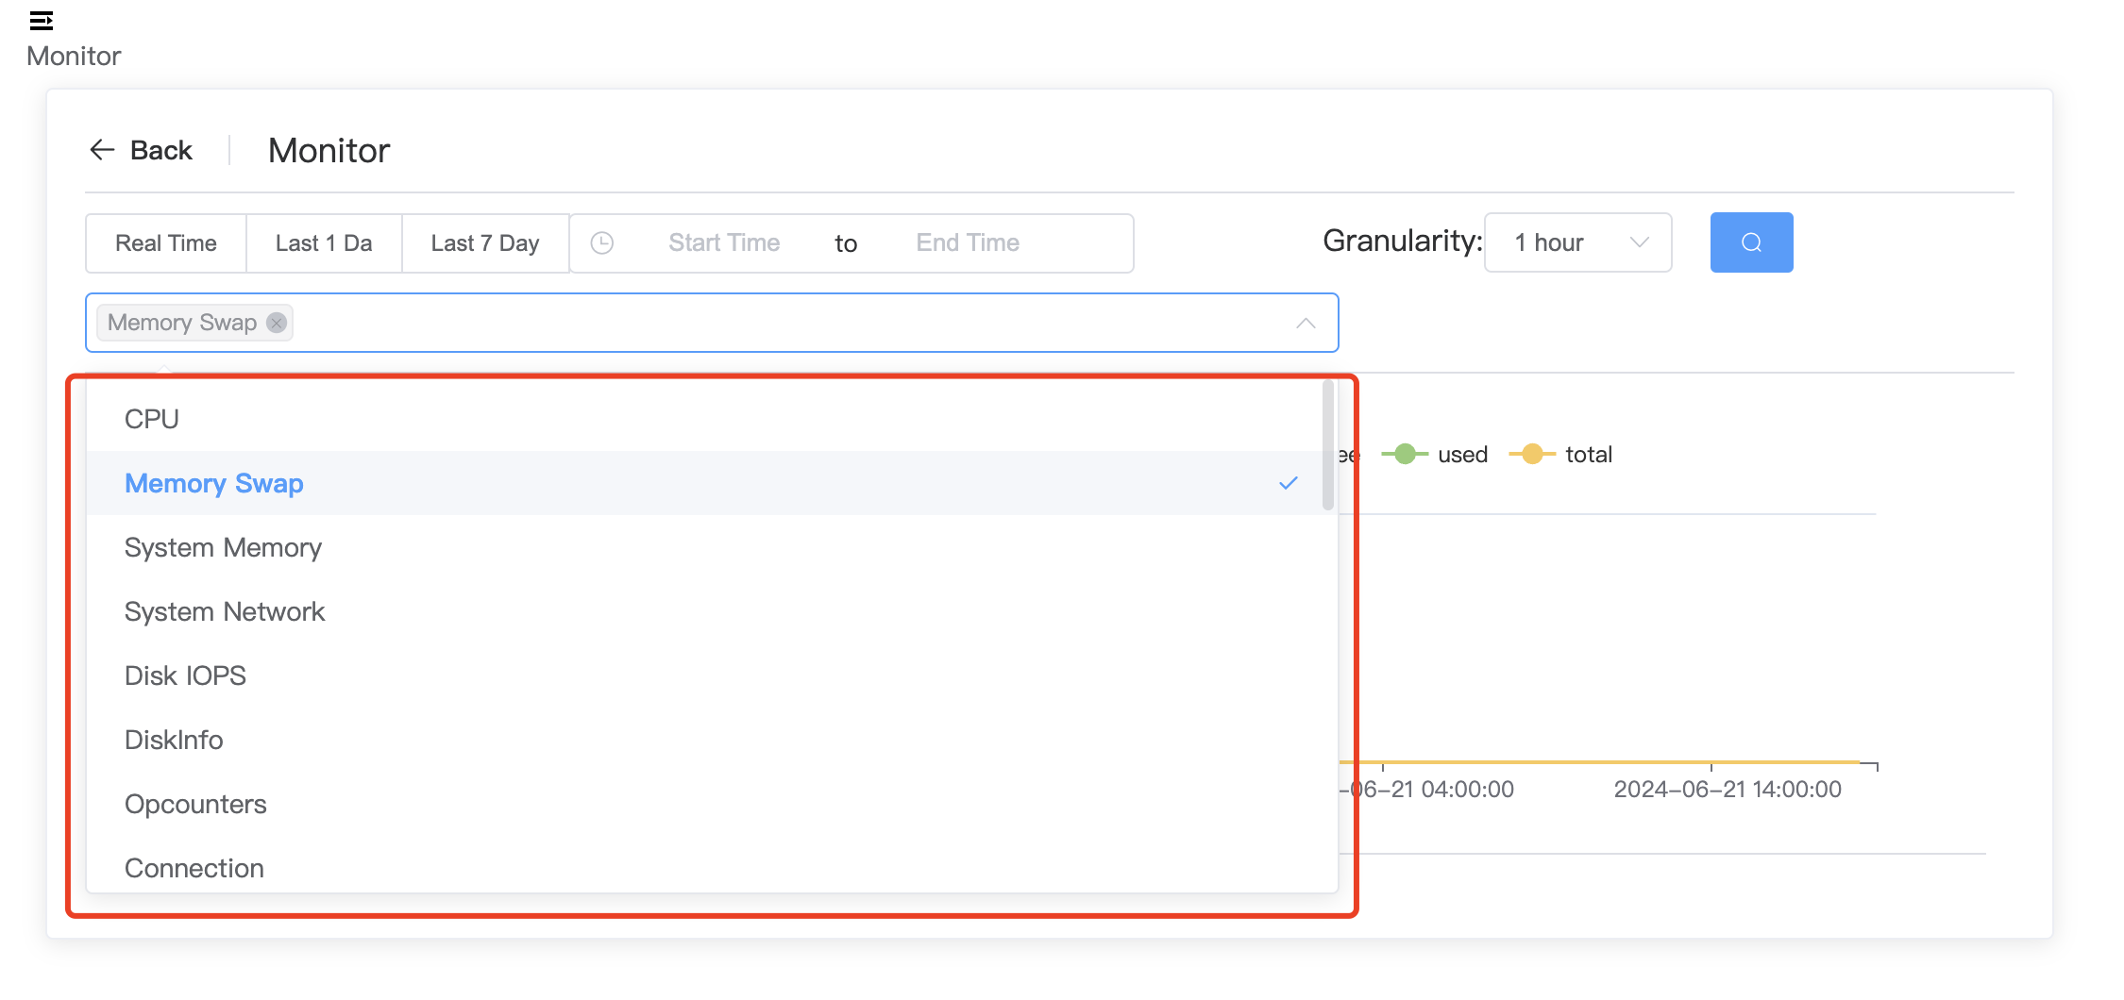Click the hamburger menu collapse icon
Screen dimensions: 2124x1000
coord(41,20)
